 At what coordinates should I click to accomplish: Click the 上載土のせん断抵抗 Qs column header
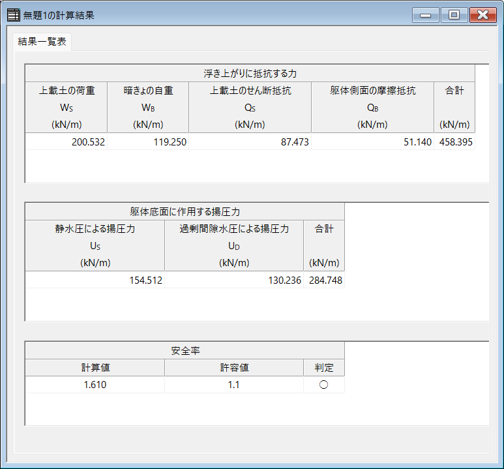[x=250, y=108]
